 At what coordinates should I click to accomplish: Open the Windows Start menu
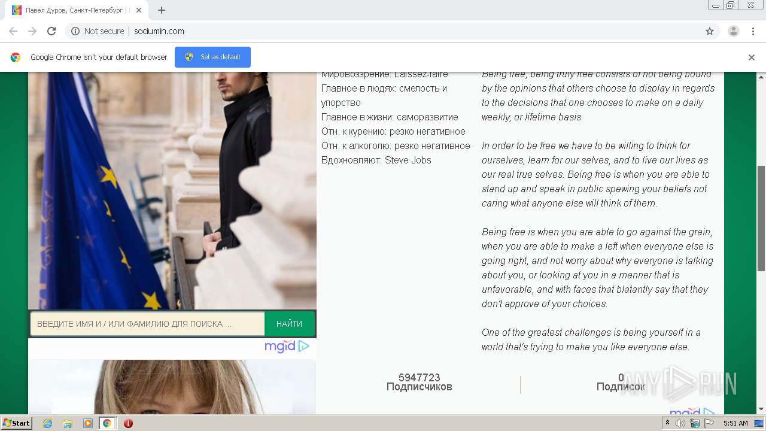(17, 423)
